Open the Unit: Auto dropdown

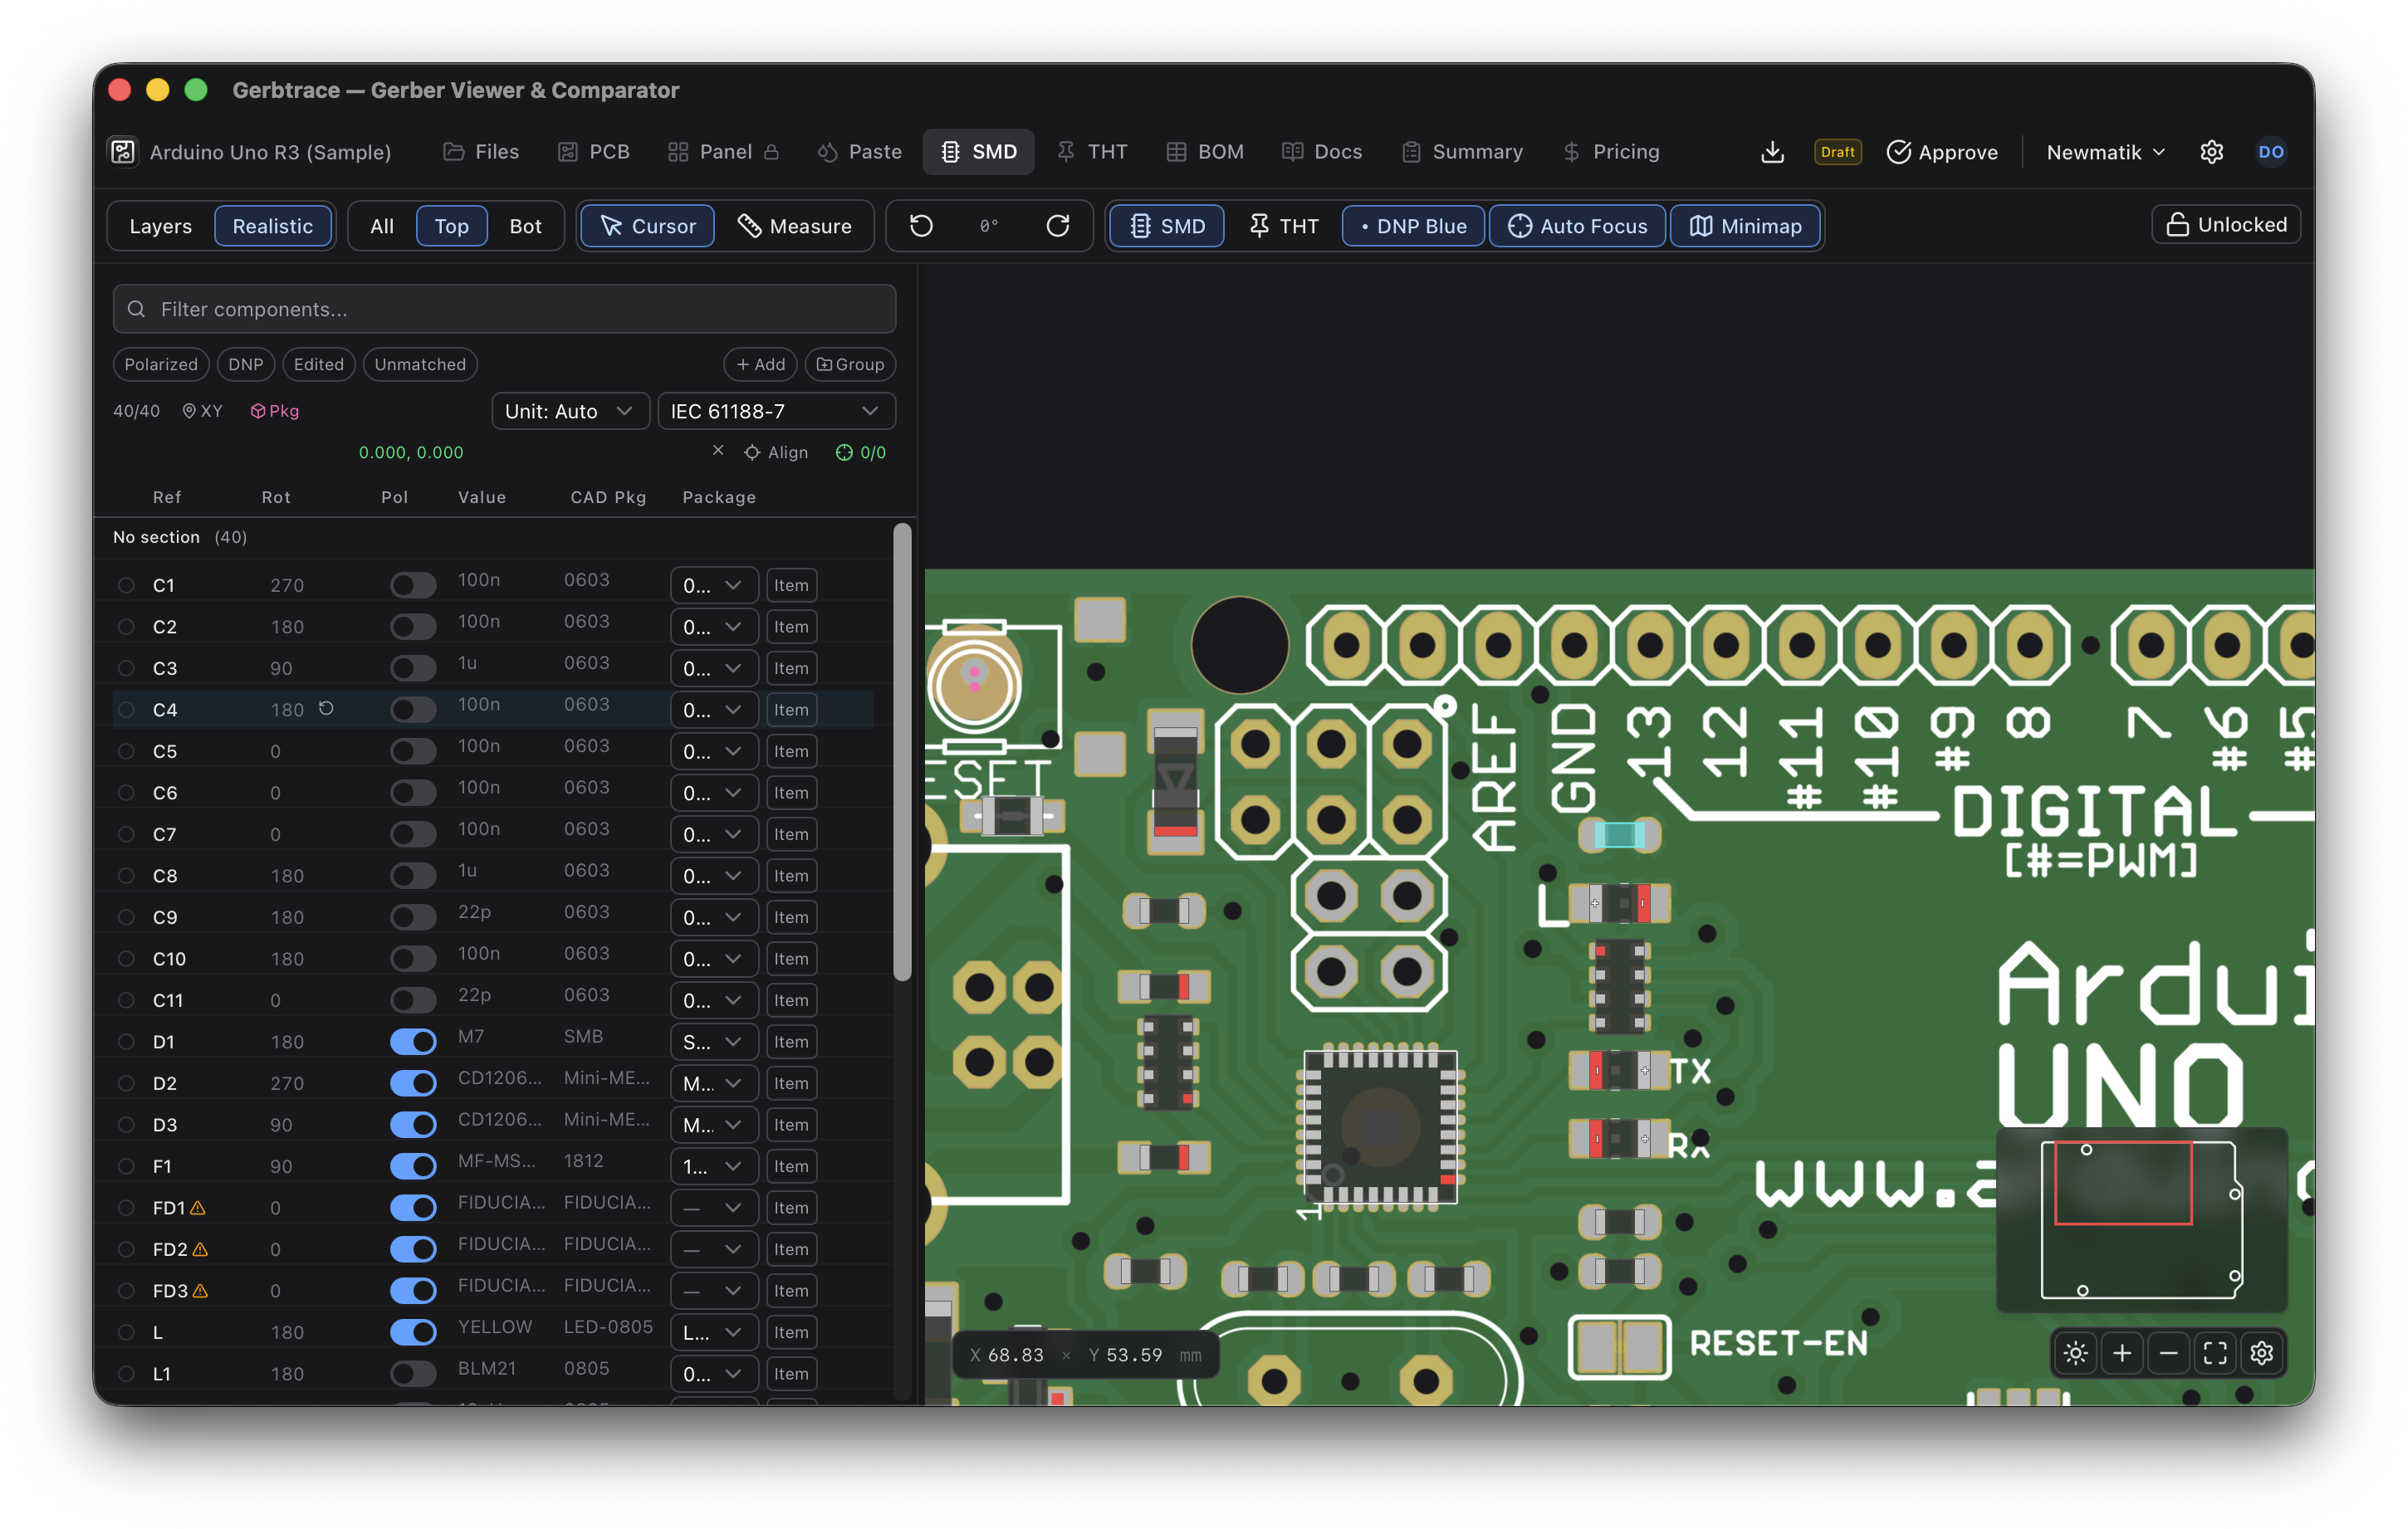[x=570, y=411]
